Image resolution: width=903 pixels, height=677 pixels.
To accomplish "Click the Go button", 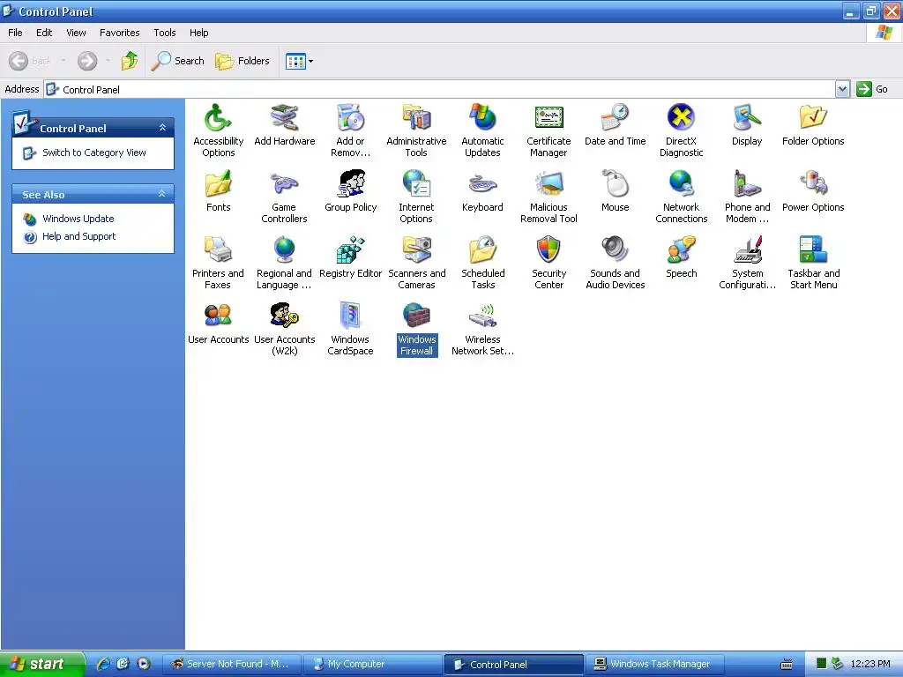I will [872, 89].
